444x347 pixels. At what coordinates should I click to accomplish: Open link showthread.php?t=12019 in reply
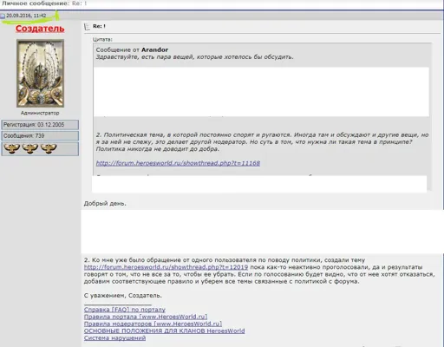point(166,267)
